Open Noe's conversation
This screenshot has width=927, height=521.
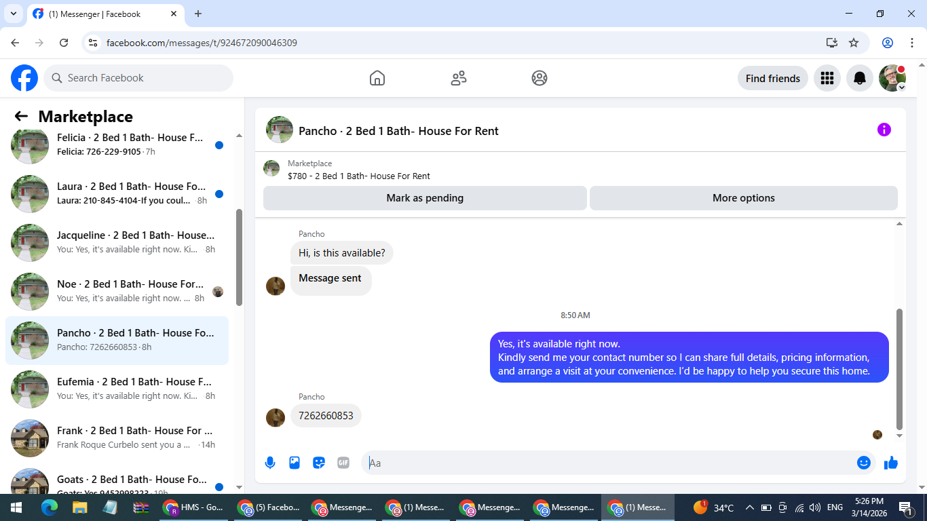[x=117, y=291]
